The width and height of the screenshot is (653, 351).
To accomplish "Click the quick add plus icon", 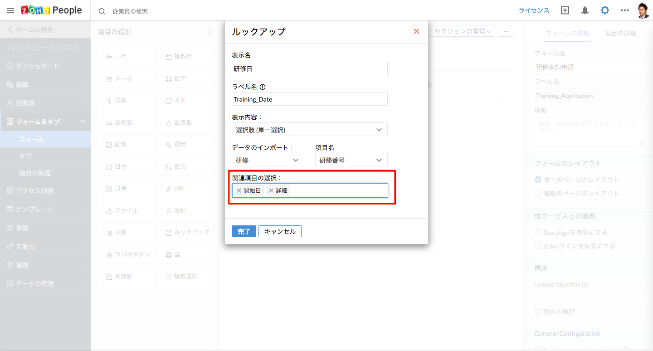I will tap(565, 10).
